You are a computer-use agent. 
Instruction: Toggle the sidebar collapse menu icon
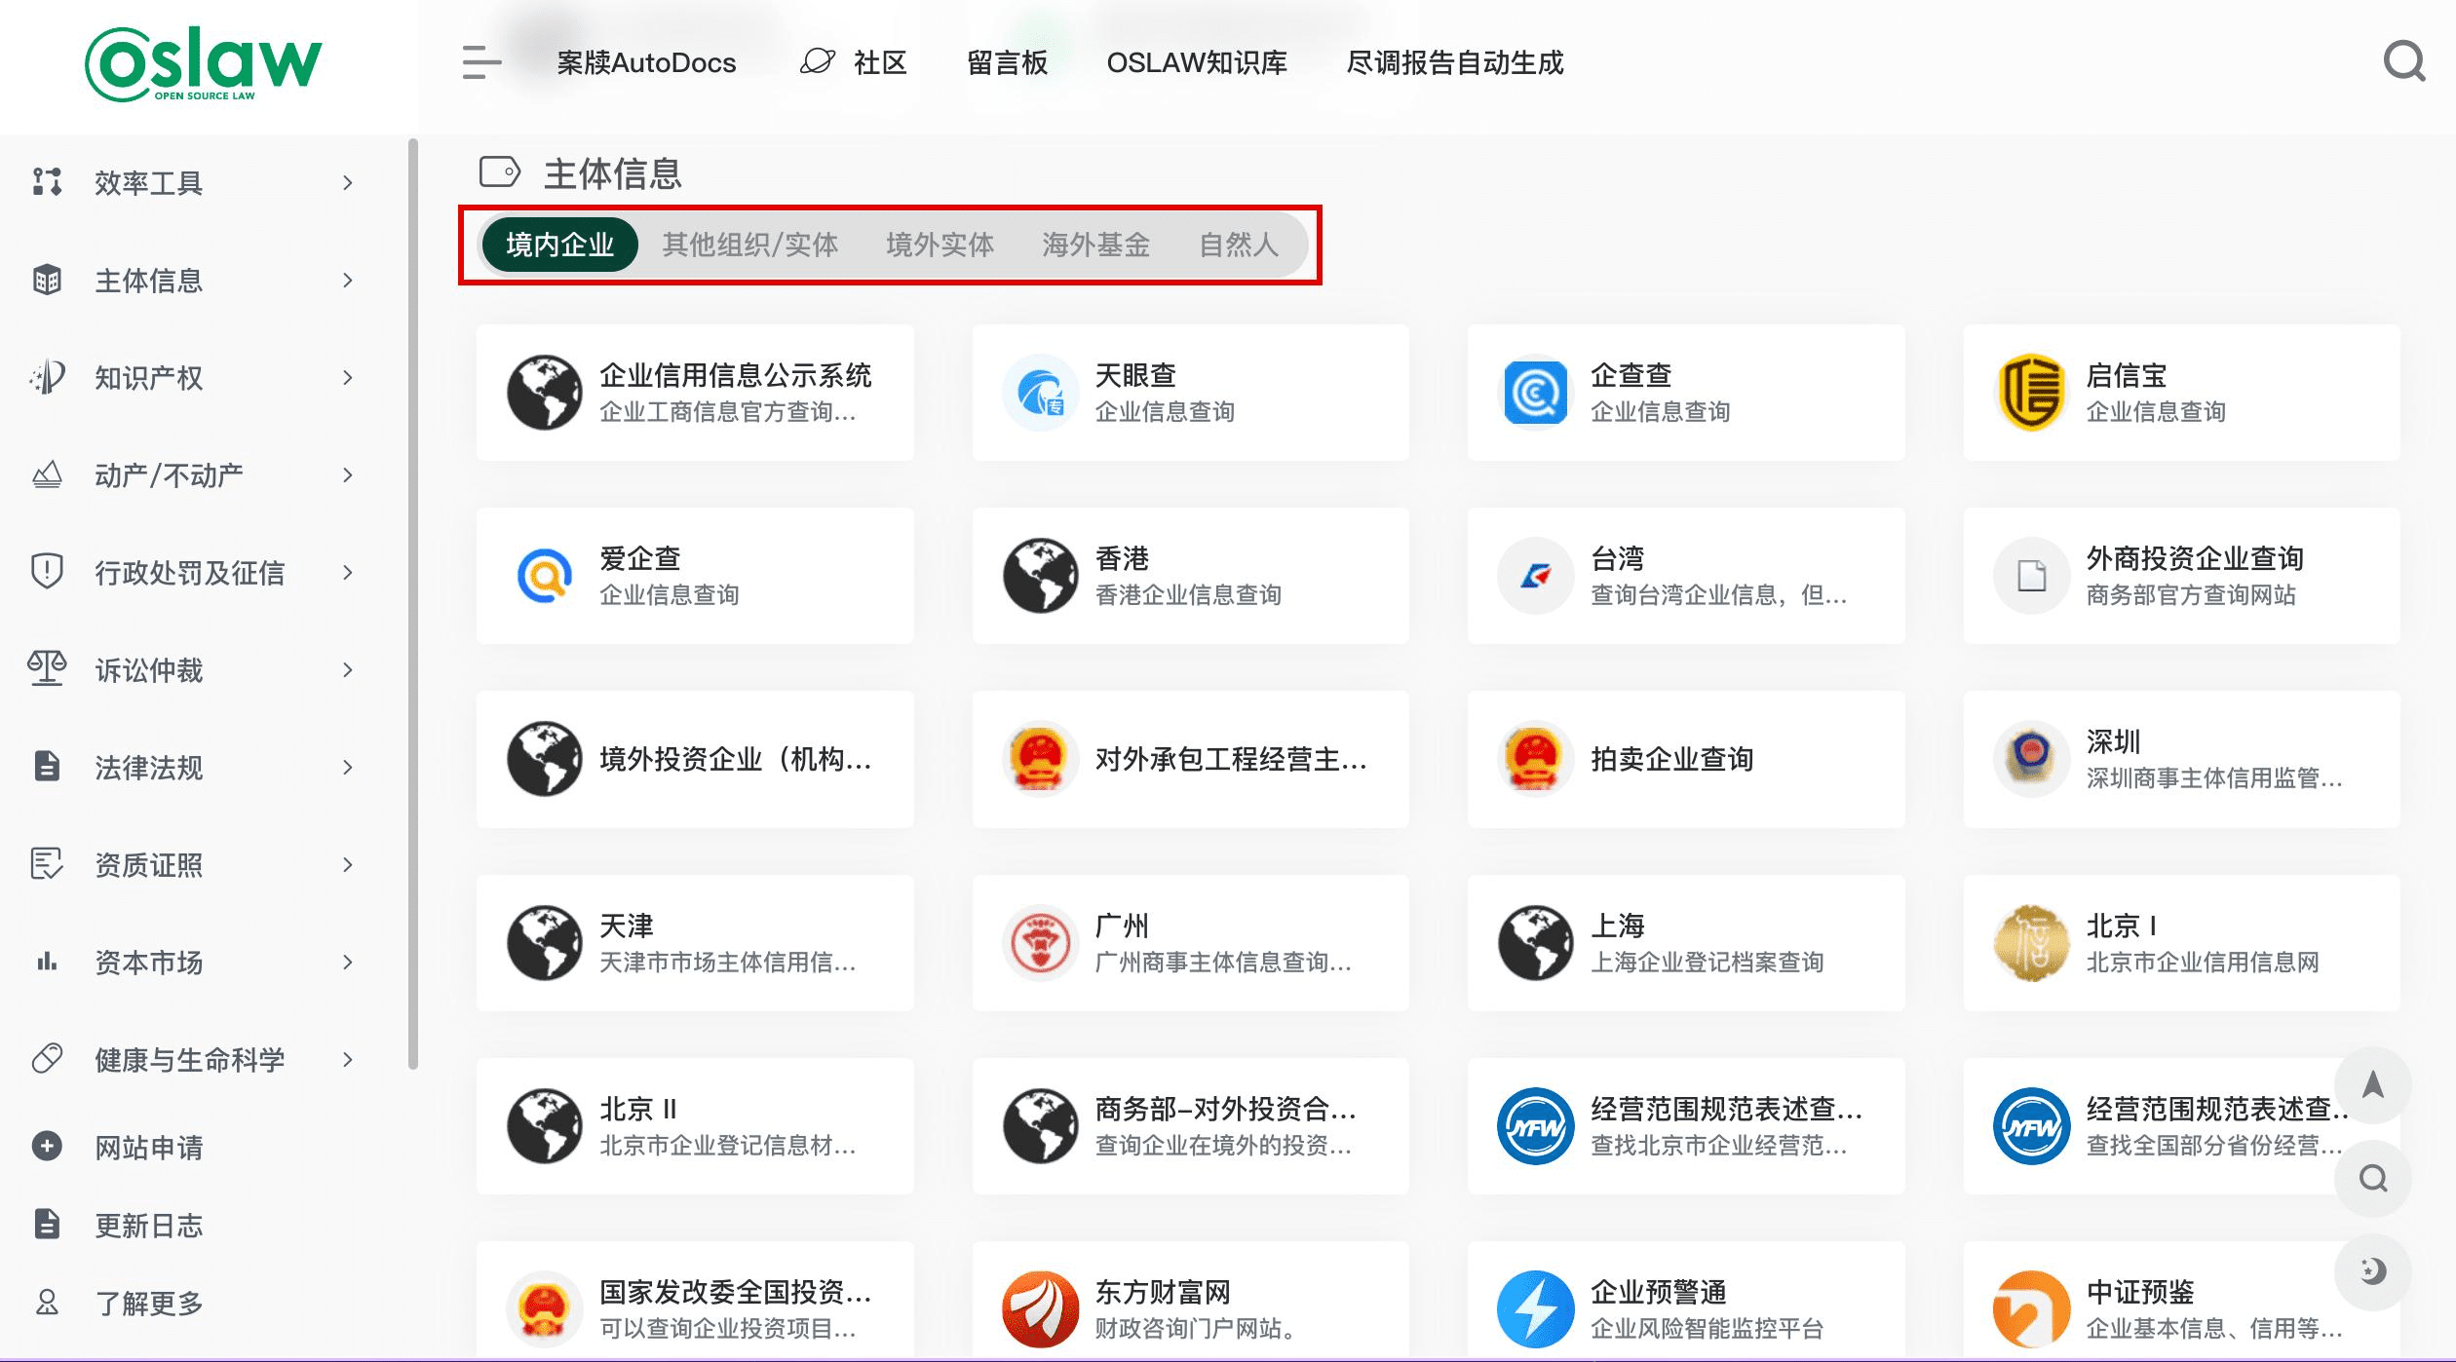(x=481, y=62)
